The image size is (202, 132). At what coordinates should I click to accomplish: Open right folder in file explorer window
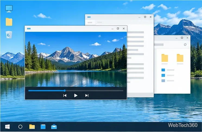pos(180,58)
